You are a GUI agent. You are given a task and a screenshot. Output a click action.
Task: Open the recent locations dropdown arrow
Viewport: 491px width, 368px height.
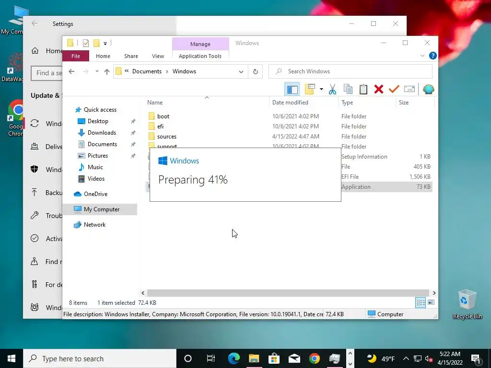point(97,72)
